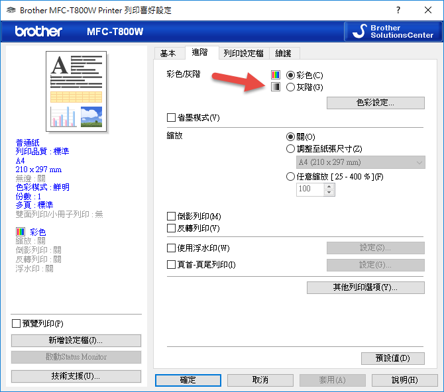Click 新增設定檔(J)... button

tap(76, 340)
